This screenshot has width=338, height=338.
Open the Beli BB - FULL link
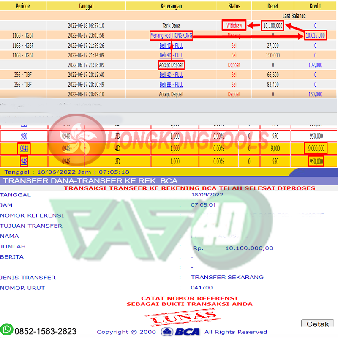click(x=171, y=84)
